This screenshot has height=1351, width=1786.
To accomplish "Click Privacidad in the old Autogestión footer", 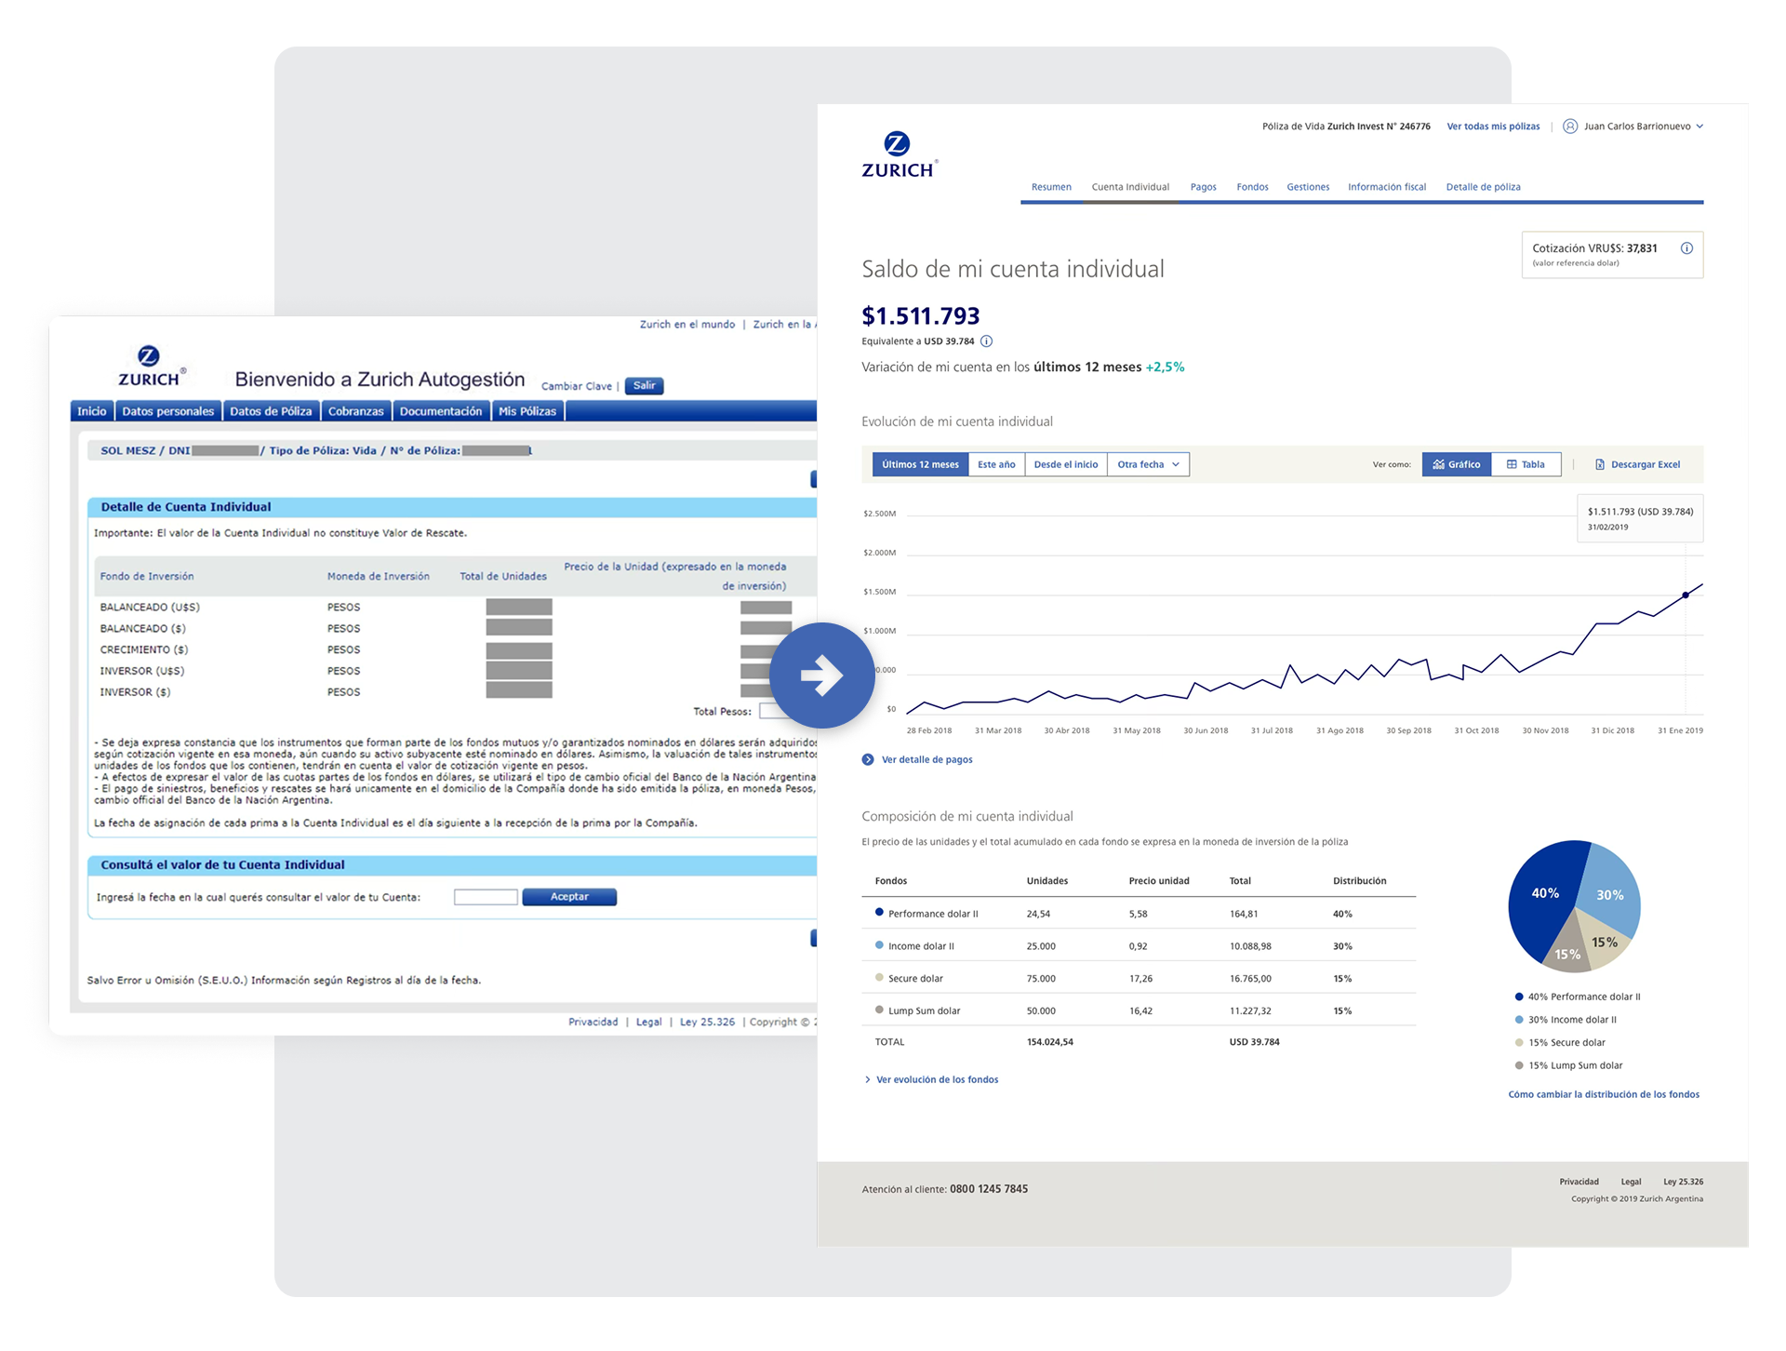I will 593,1022.
